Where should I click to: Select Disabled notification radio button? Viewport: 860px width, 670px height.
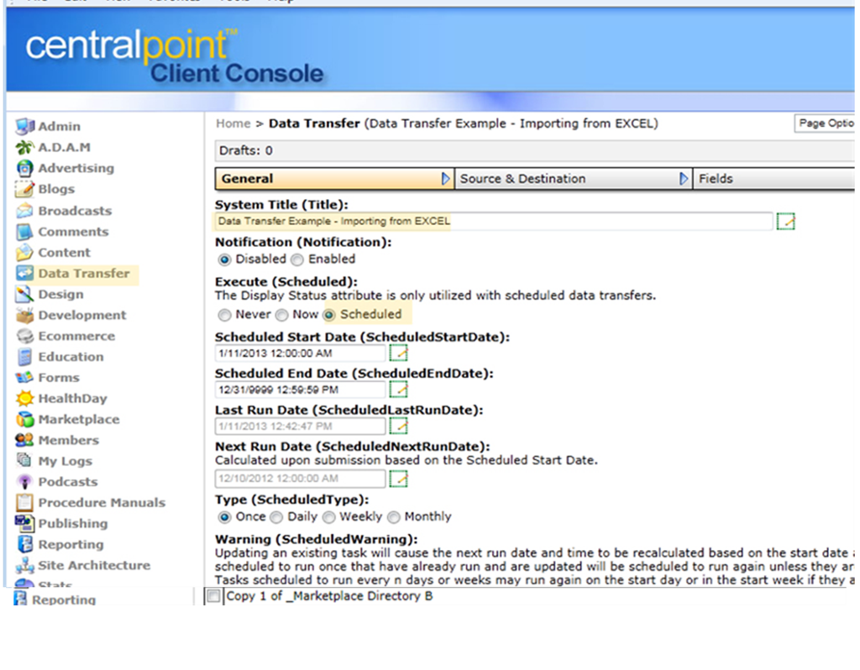point(224,259)
